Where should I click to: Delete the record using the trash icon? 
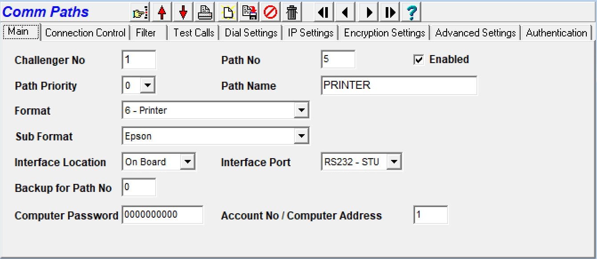coord(292,12)
